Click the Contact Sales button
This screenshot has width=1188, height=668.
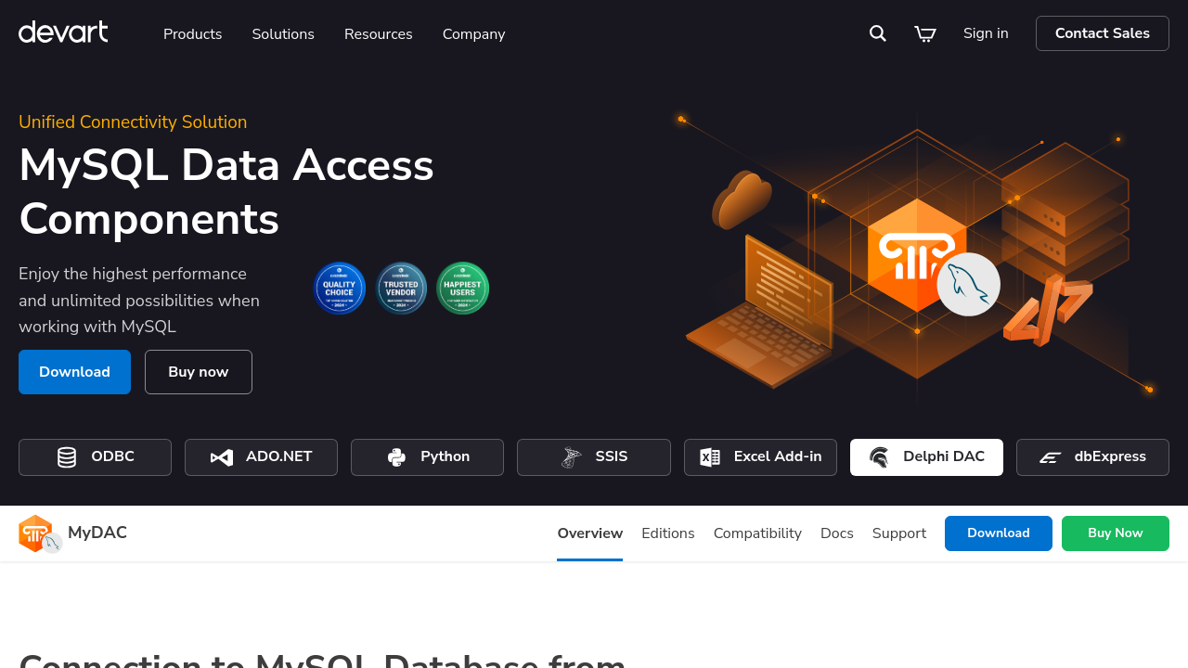(x=1103, y=33)
